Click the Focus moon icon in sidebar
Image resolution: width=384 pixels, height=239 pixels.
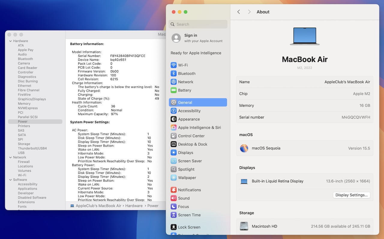pos(173,207)
